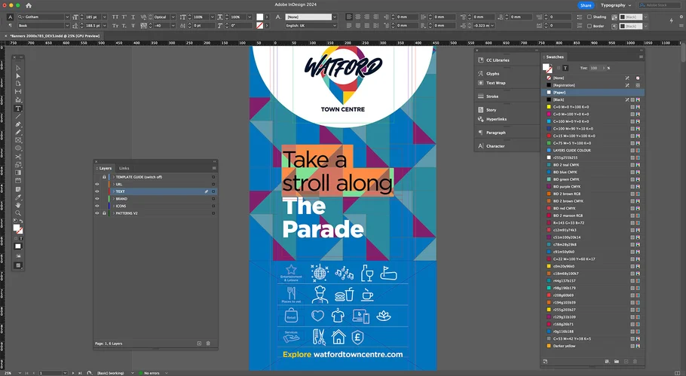
Task: Select the Note tool
Action: 18,189
